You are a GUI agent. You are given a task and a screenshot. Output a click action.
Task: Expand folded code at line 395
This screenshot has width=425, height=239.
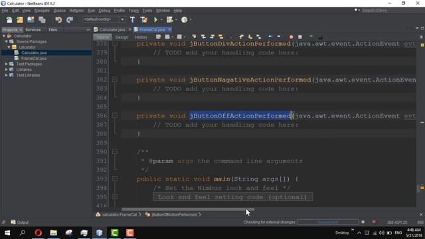[x=115, y=197]
